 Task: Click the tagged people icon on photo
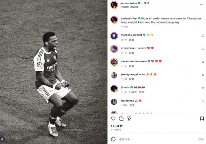click(3, 139)
